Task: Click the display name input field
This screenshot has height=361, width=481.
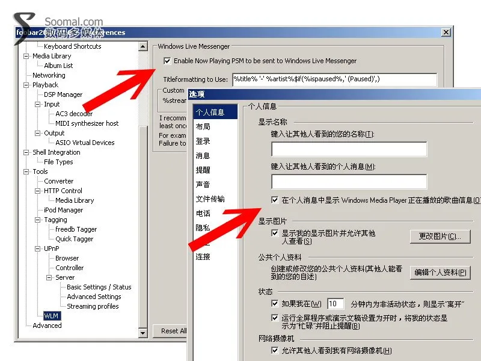Action: 349,149
